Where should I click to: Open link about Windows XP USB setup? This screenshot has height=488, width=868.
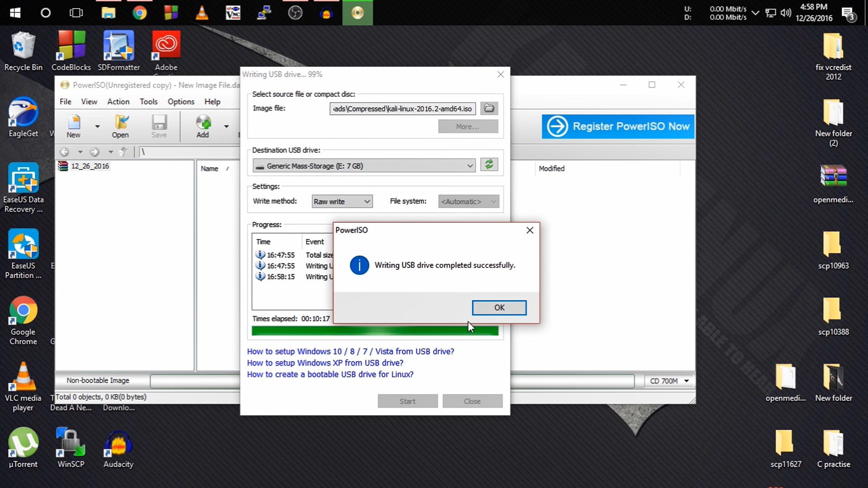click(325, 363)
